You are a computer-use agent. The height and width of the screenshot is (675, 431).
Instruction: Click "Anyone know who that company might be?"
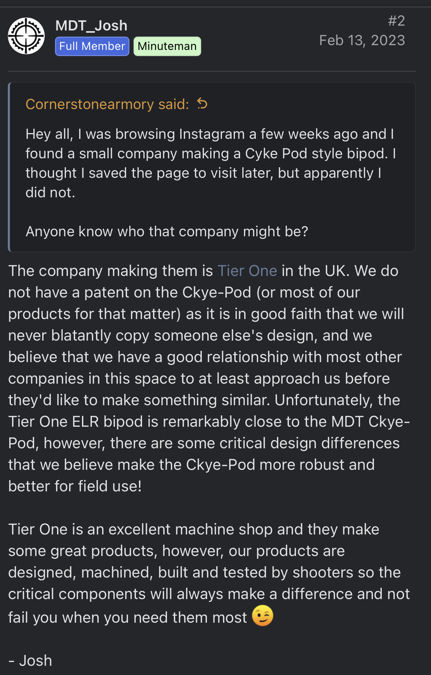pos(167,231)
